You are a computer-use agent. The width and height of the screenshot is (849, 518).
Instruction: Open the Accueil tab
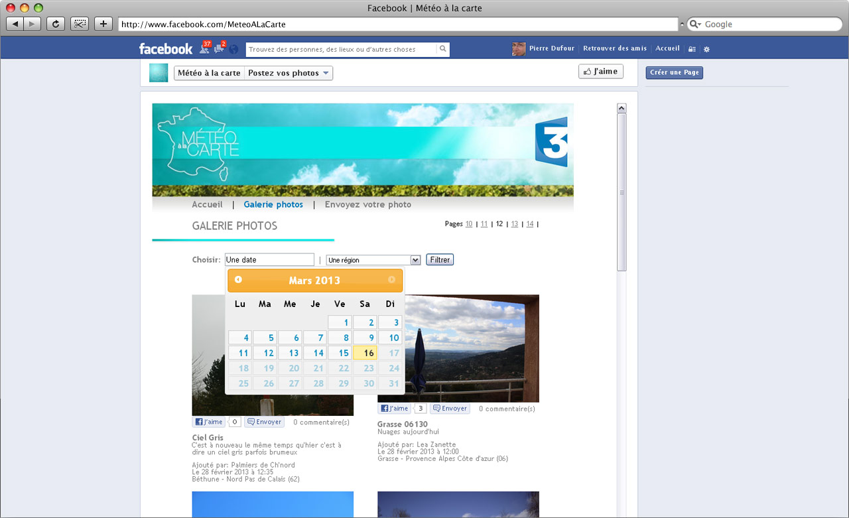207,204
